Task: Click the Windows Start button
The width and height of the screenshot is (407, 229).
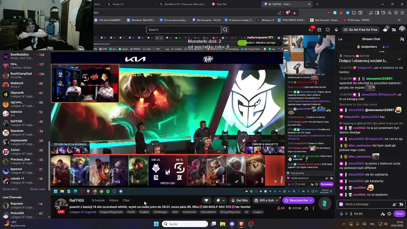Action: pos(156,224)
